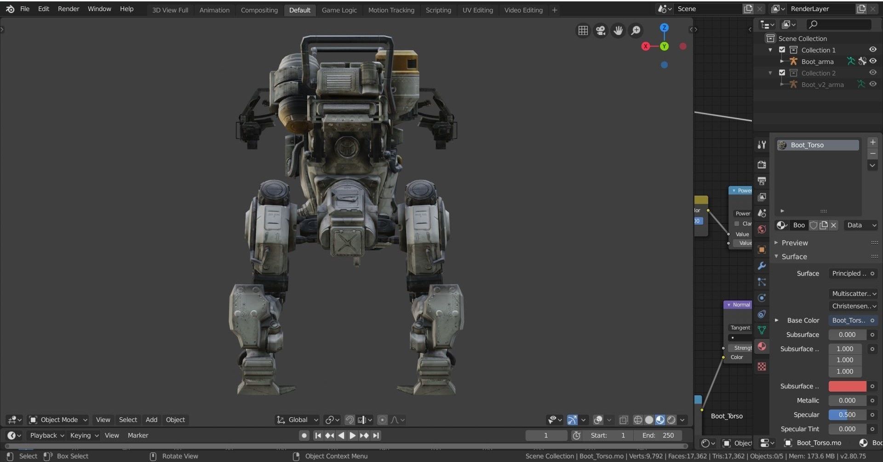883x462 pixels.
Task: Open the Texture properties tab
Action: click(x=762, y=367)
